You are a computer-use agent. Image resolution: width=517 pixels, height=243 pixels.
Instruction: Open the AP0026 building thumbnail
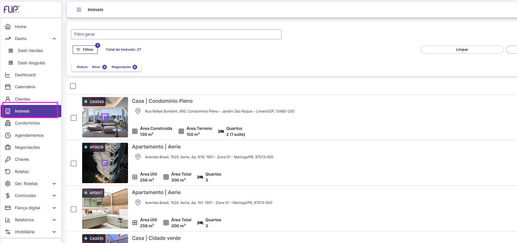105,163
